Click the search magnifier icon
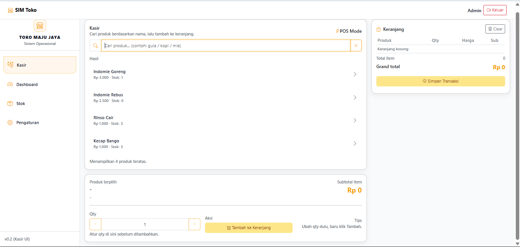Viewport: 520px width, 247px height. click(x=95, y=46)
